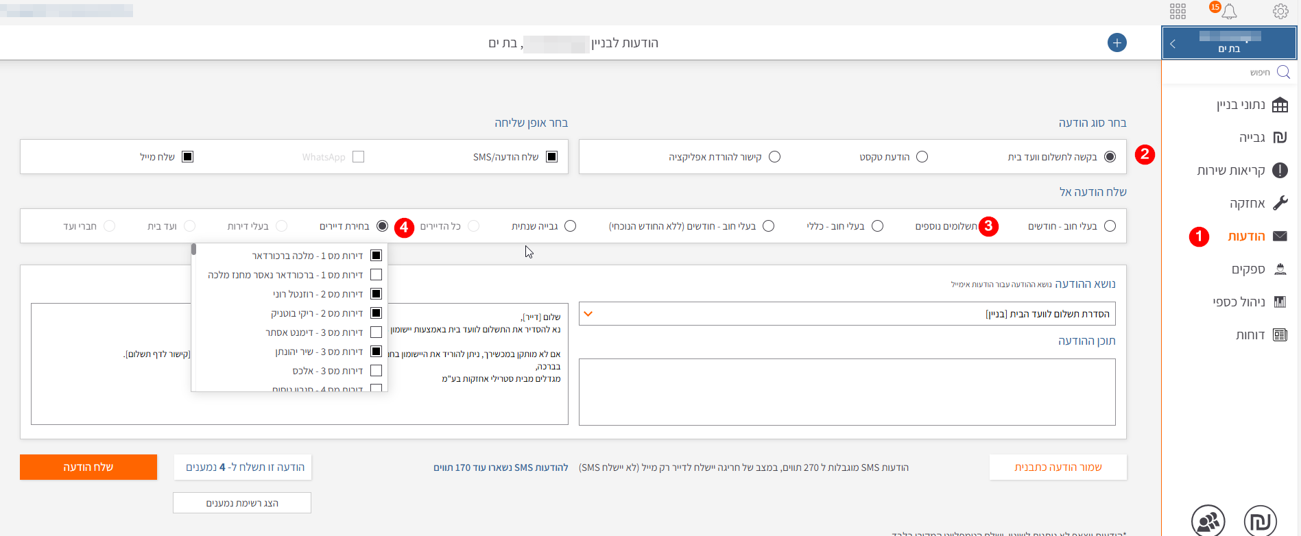The image size is (1301, 536).
Task: Open ניהול כספי in the sidebar menu
Action: tap(1248, 302)
